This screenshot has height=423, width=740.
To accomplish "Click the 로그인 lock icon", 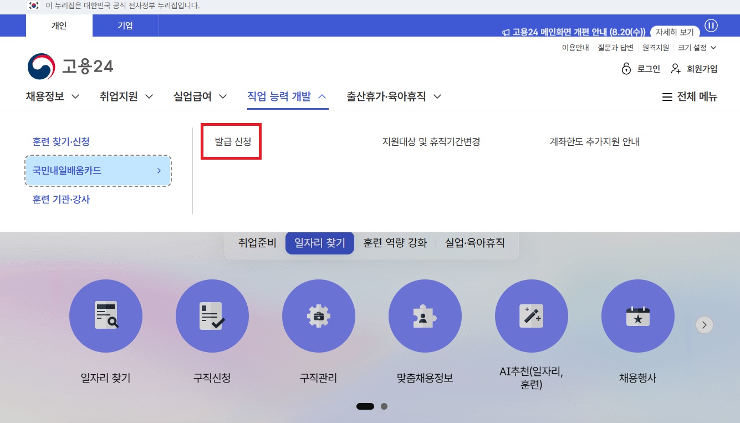I will 626,69.
